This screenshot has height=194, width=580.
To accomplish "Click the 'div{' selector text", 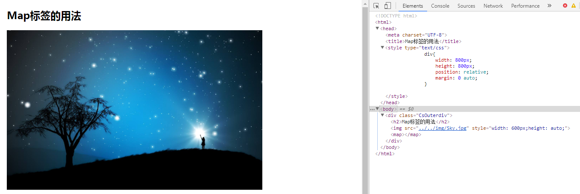I will pos(430,54).
